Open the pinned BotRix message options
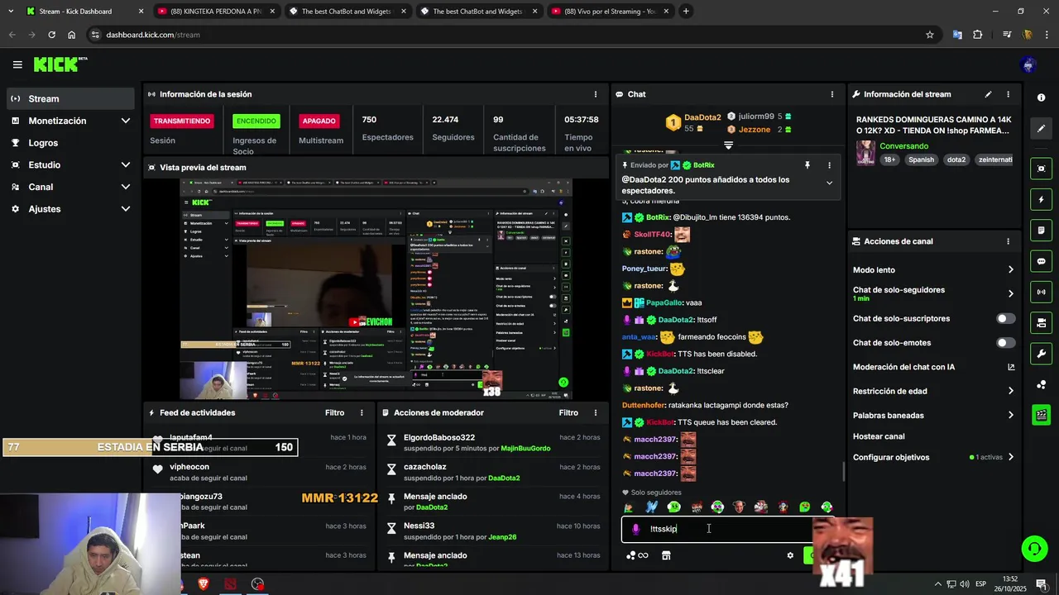1059x595 pixels. pos(829,165)
